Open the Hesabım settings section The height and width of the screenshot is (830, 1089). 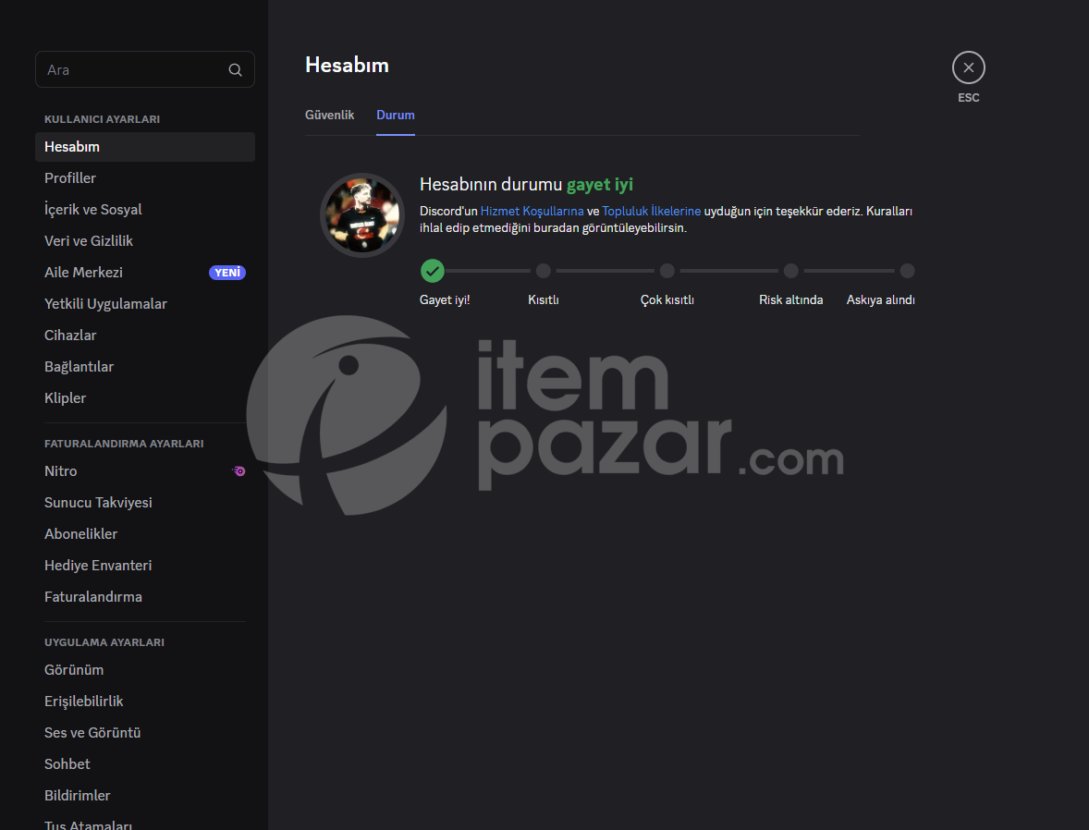tap(145, 147)
